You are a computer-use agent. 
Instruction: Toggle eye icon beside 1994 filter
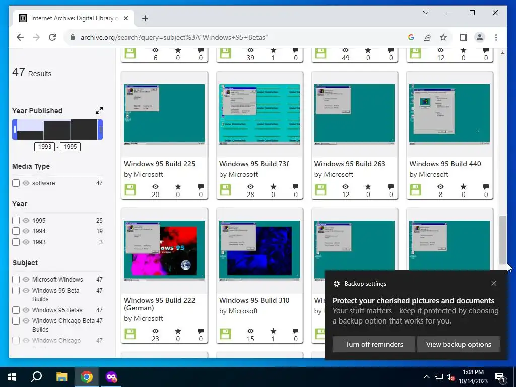point(26,231)
